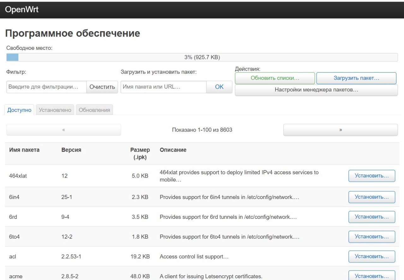Screen dimensions: 404x280
Task: Click the Описание column header
Action: [173, 150]
